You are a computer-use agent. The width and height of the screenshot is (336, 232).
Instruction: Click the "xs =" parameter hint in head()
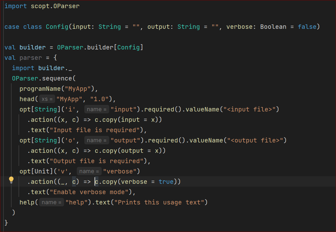pos(47,99)
